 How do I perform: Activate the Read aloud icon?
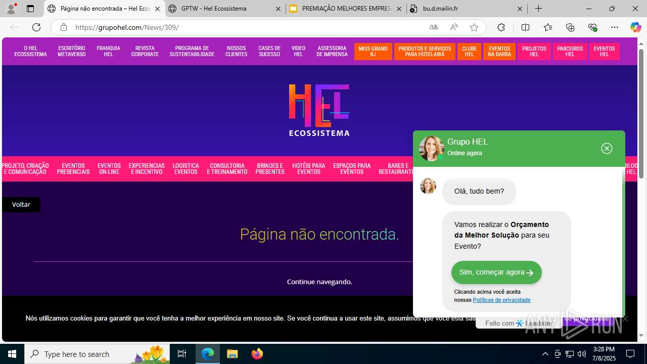[x=454, y=27]
